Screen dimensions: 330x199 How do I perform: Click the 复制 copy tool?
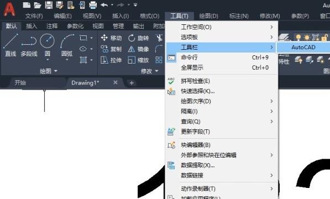111,49
